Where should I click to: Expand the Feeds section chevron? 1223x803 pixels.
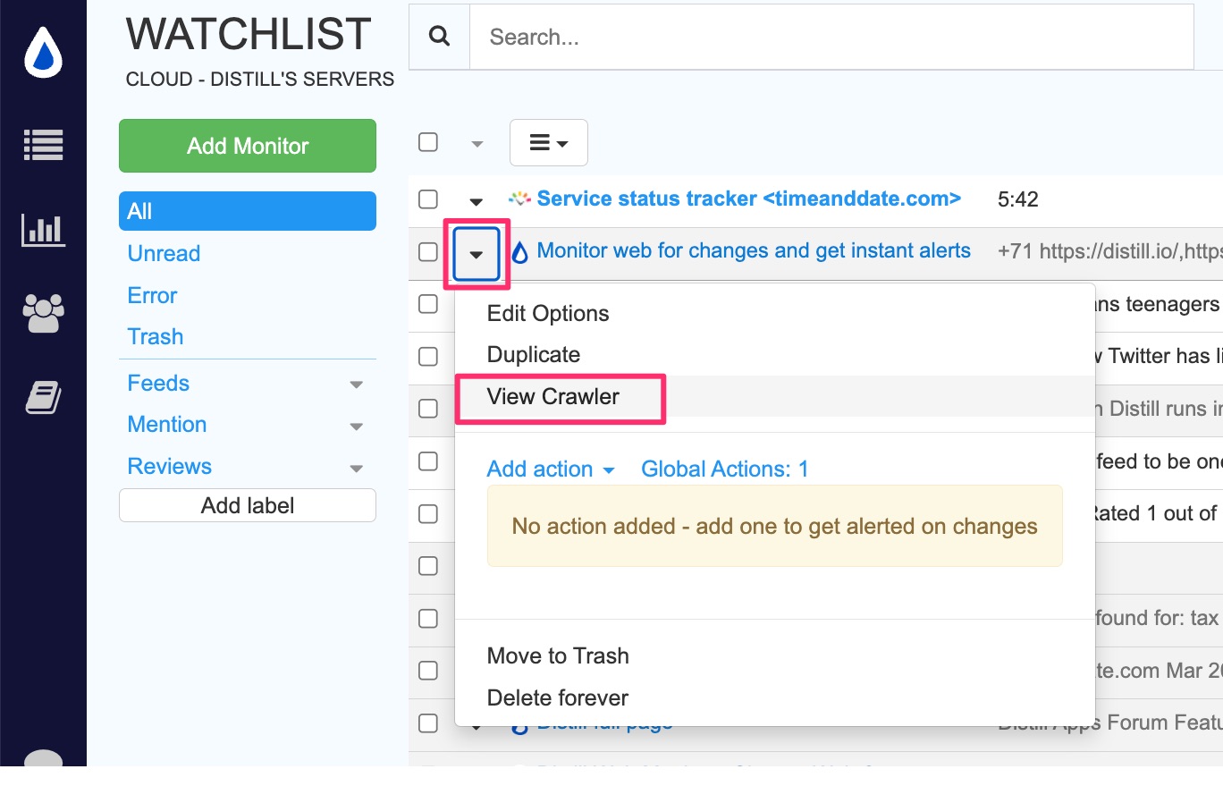[x=356, y=385]
